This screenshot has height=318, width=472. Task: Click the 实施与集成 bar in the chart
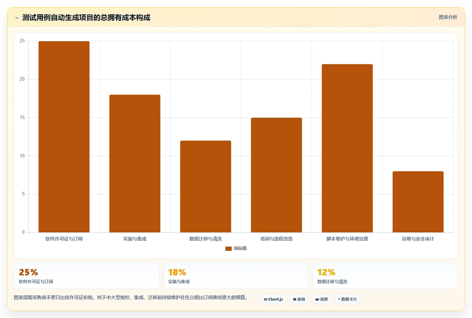(135, 163)
